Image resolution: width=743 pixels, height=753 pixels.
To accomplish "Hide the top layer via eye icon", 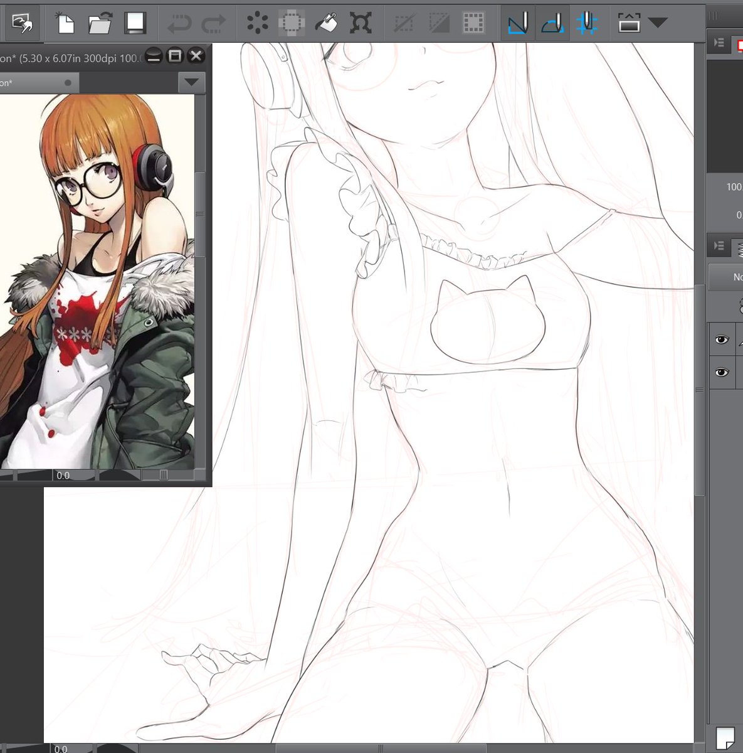I will pyautogui.click(x=722, y=340).
